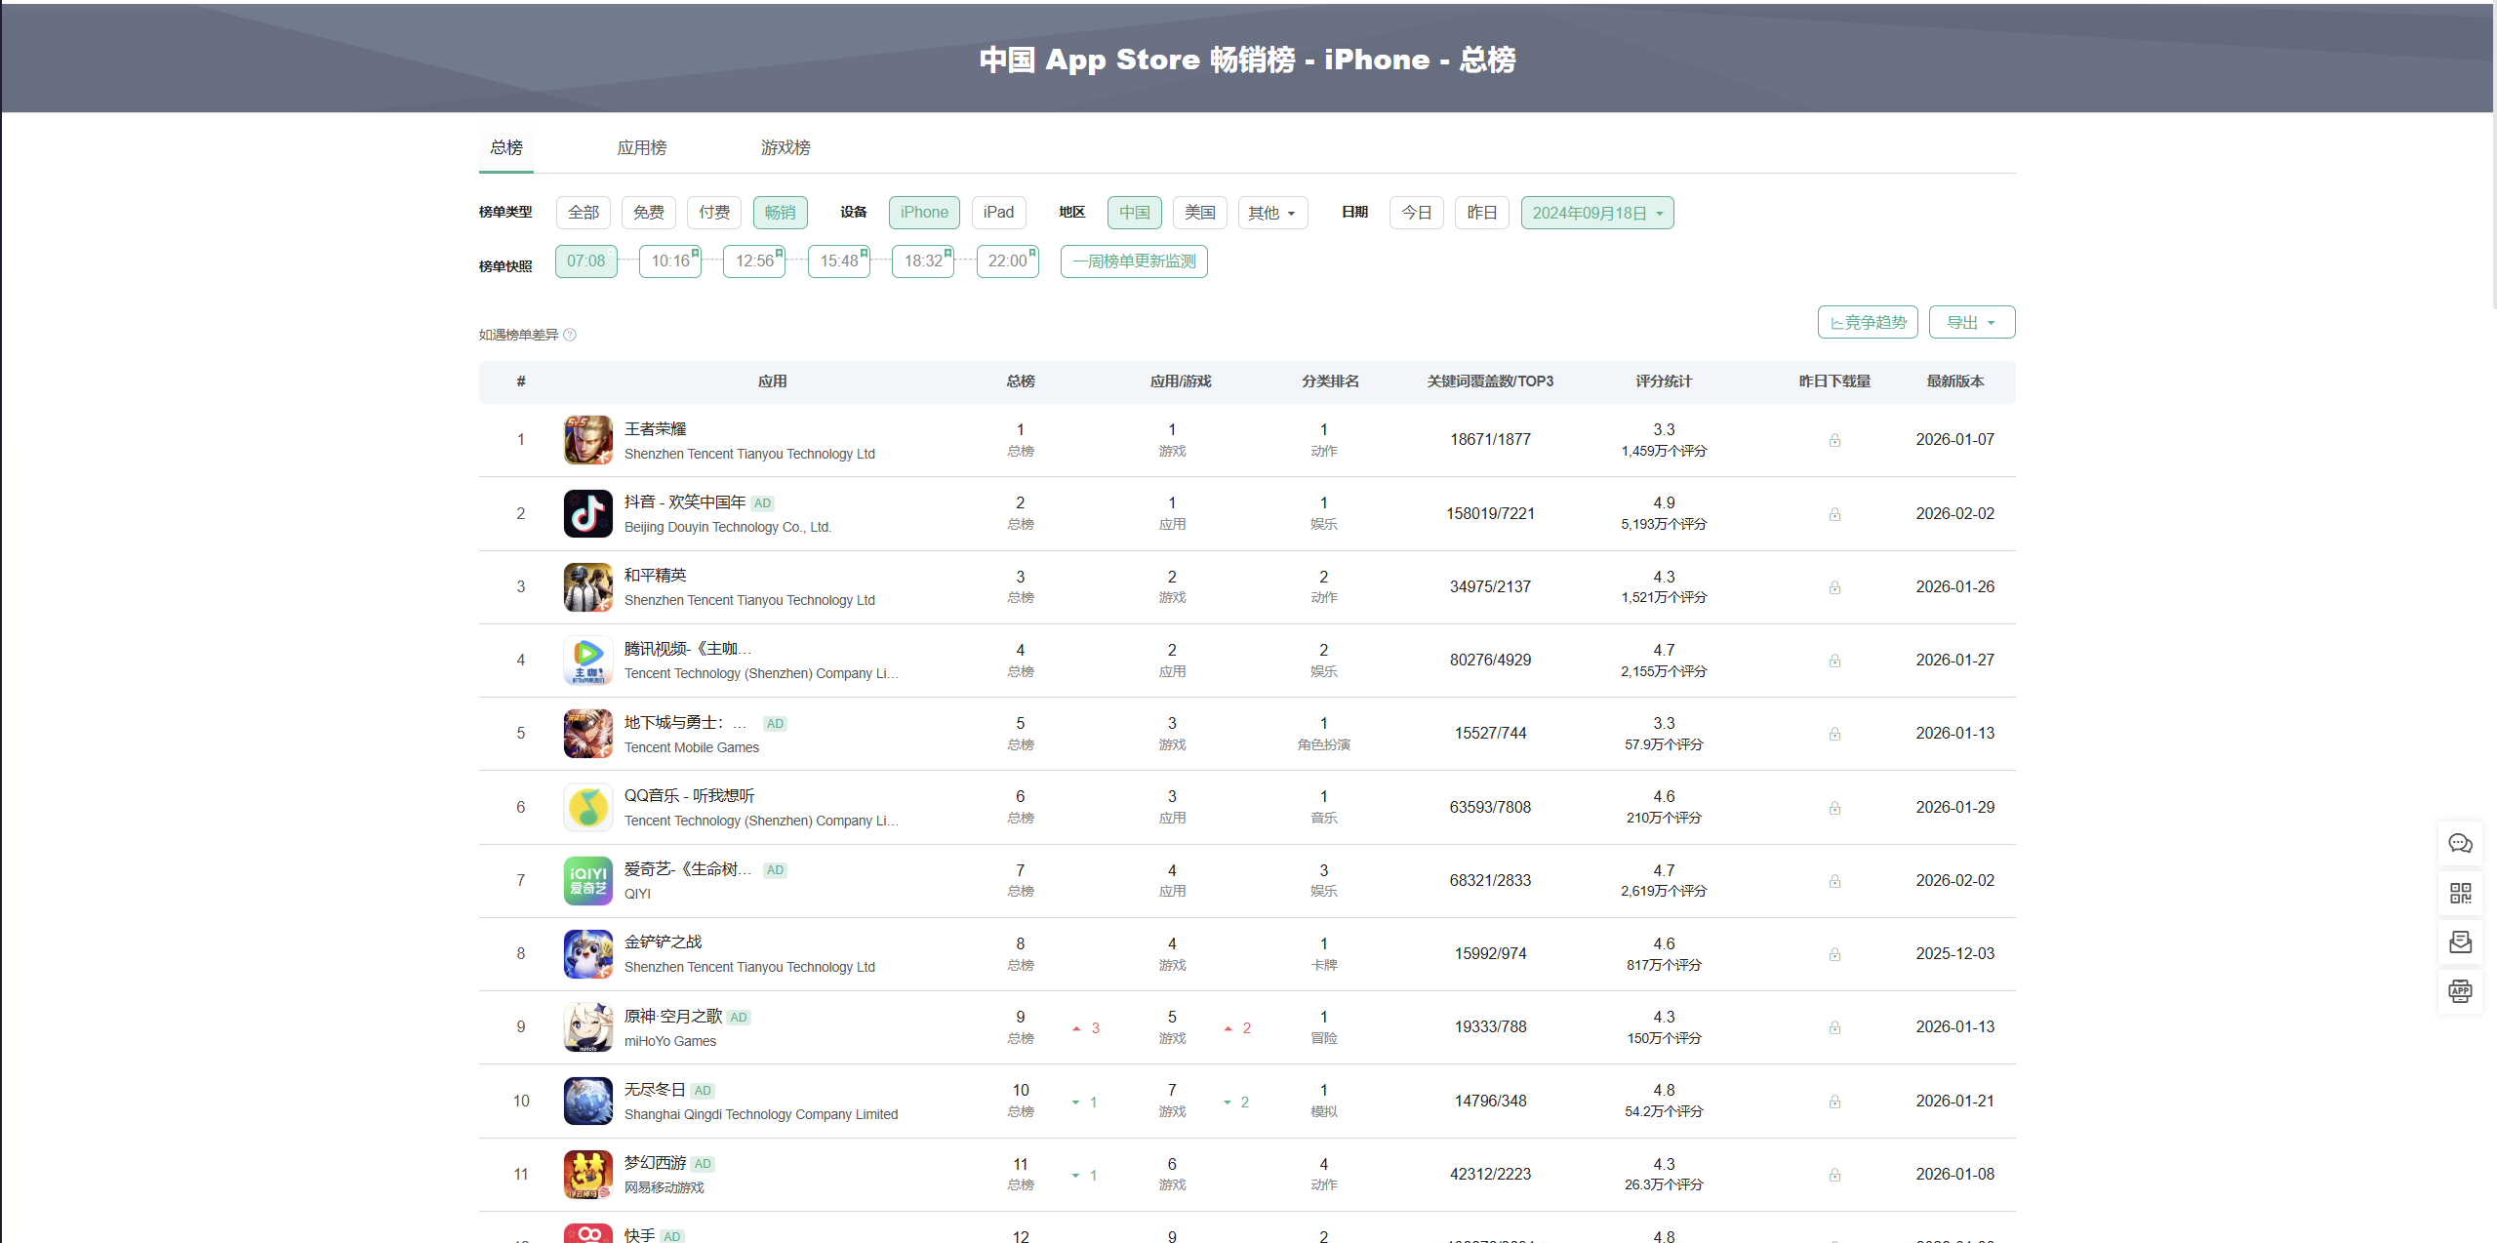Open the 2024年09月18日 date picker dropdown

[1596, 213]
